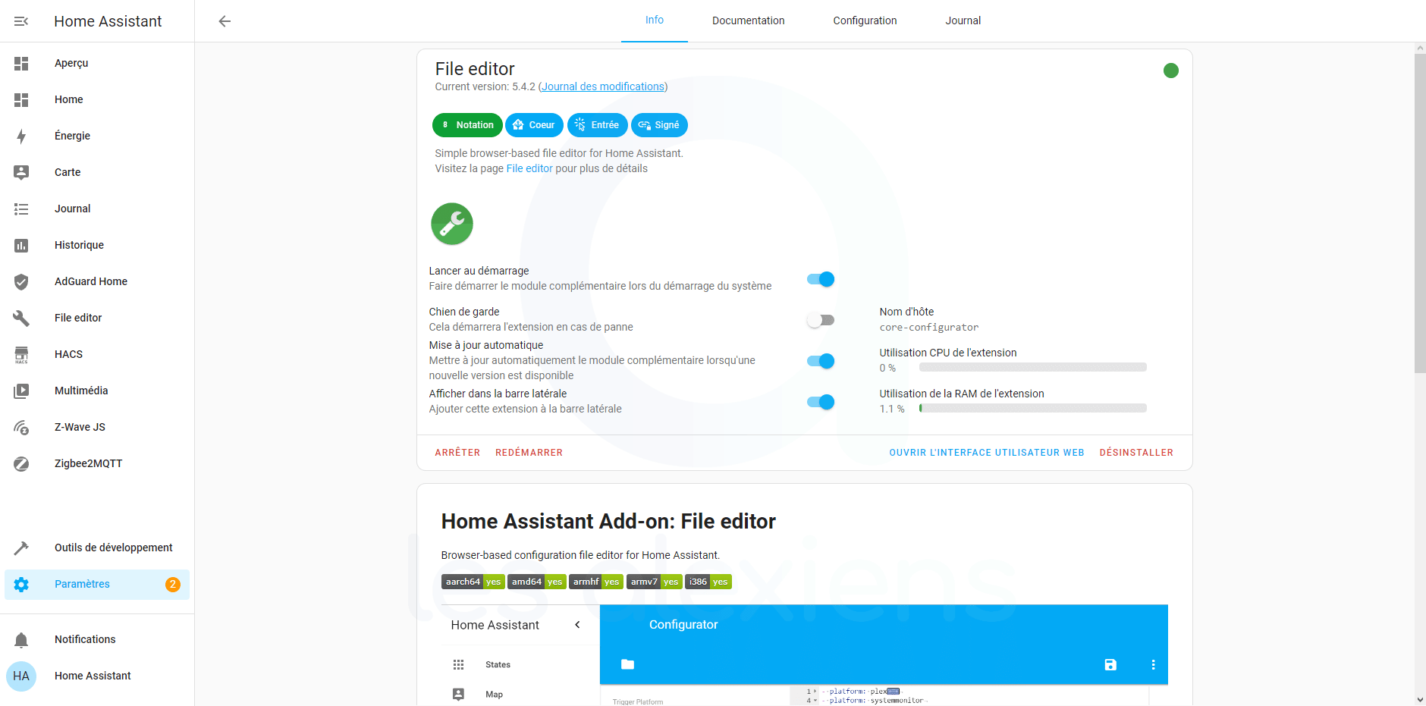Click the amd64 yes badge
This screenshot has height=706, width=1426.
537,582
